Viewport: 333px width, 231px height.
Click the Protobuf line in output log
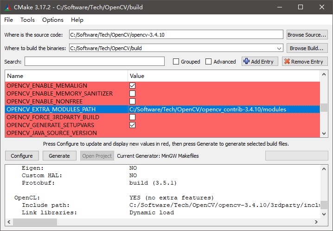(x=99, y=183)
